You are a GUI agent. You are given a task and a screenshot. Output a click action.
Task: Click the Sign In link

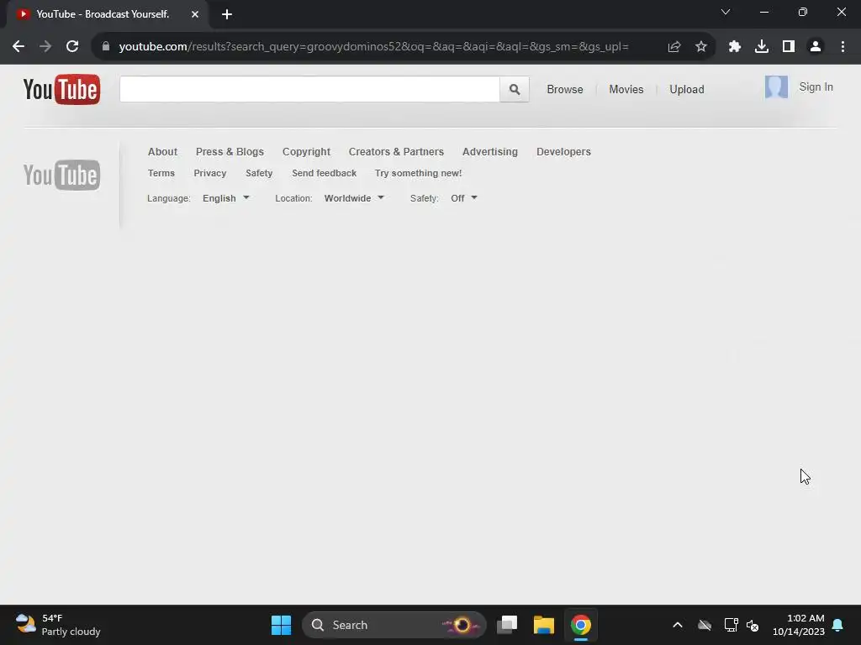[816, 87]
